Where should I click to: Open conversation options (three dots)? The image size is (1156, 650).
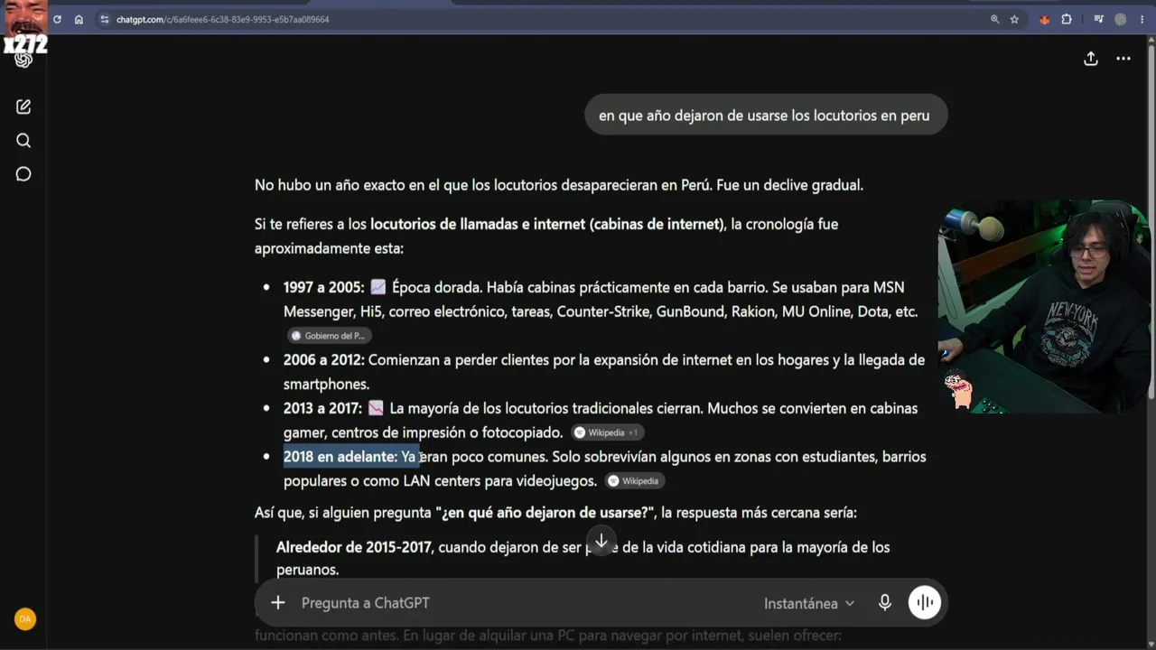tap(1123, 59)
